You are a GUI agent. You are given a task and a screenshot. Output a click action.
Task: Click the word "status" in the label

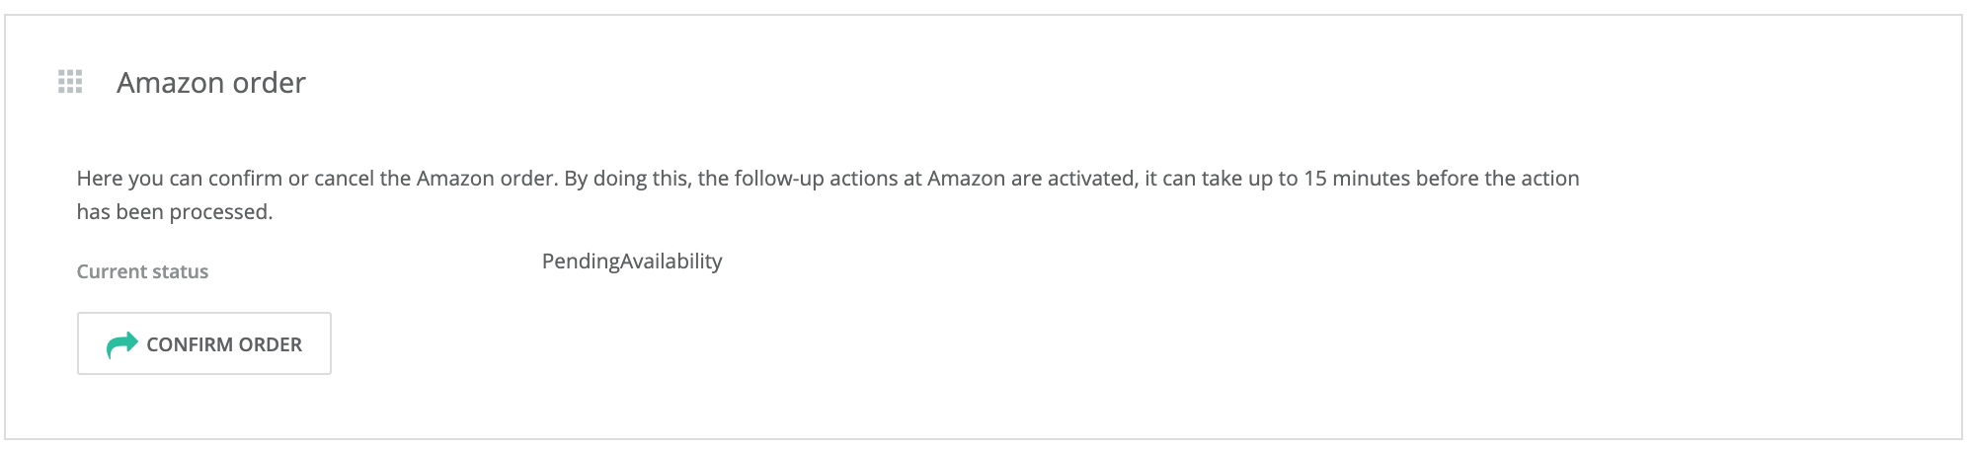(x=180, y=272)
